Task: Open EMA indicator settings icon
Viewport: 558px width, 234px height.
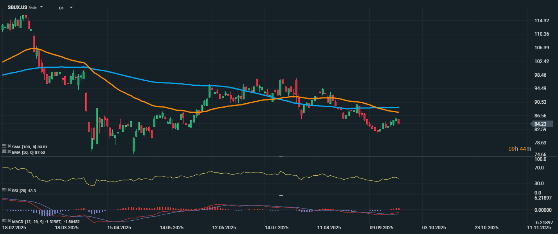Action: point(4,152)
